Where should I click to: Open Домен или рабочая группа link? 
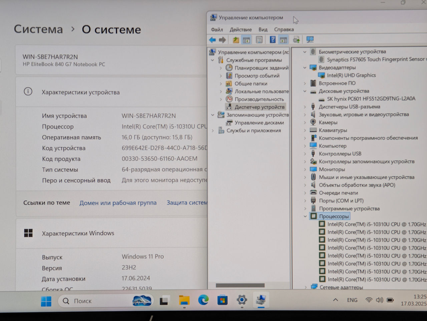pyautogui.click(x=118, y=203)
